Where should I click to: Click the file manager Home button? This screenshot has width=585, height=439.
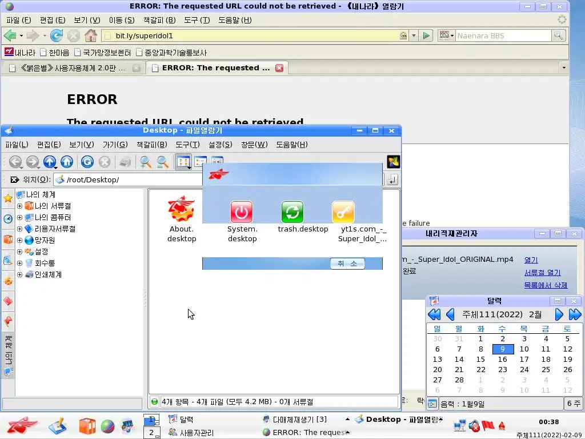tap(67, 162)
